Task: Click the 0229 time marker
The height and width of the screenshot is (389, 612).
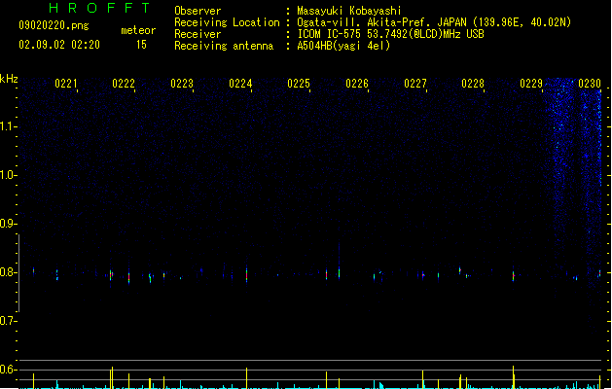Action: (x=531, y=84)
